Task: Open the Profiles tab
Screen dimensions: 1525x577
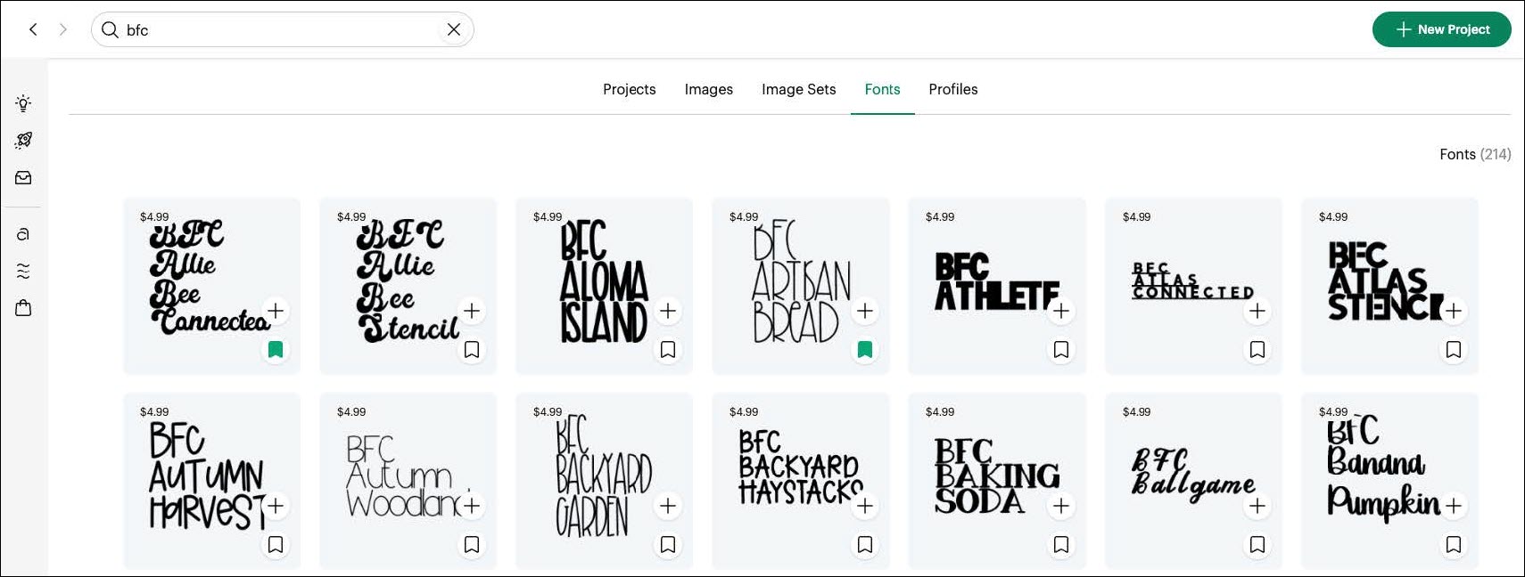Action: tap(952, 89)
